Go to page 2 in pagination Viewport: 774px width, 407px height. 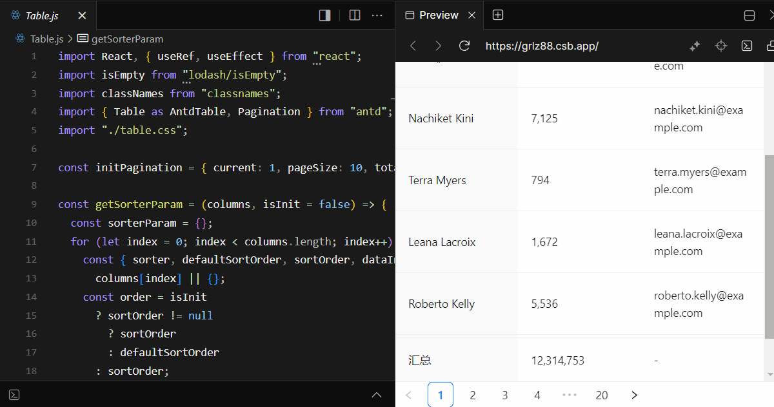point(473,395)
